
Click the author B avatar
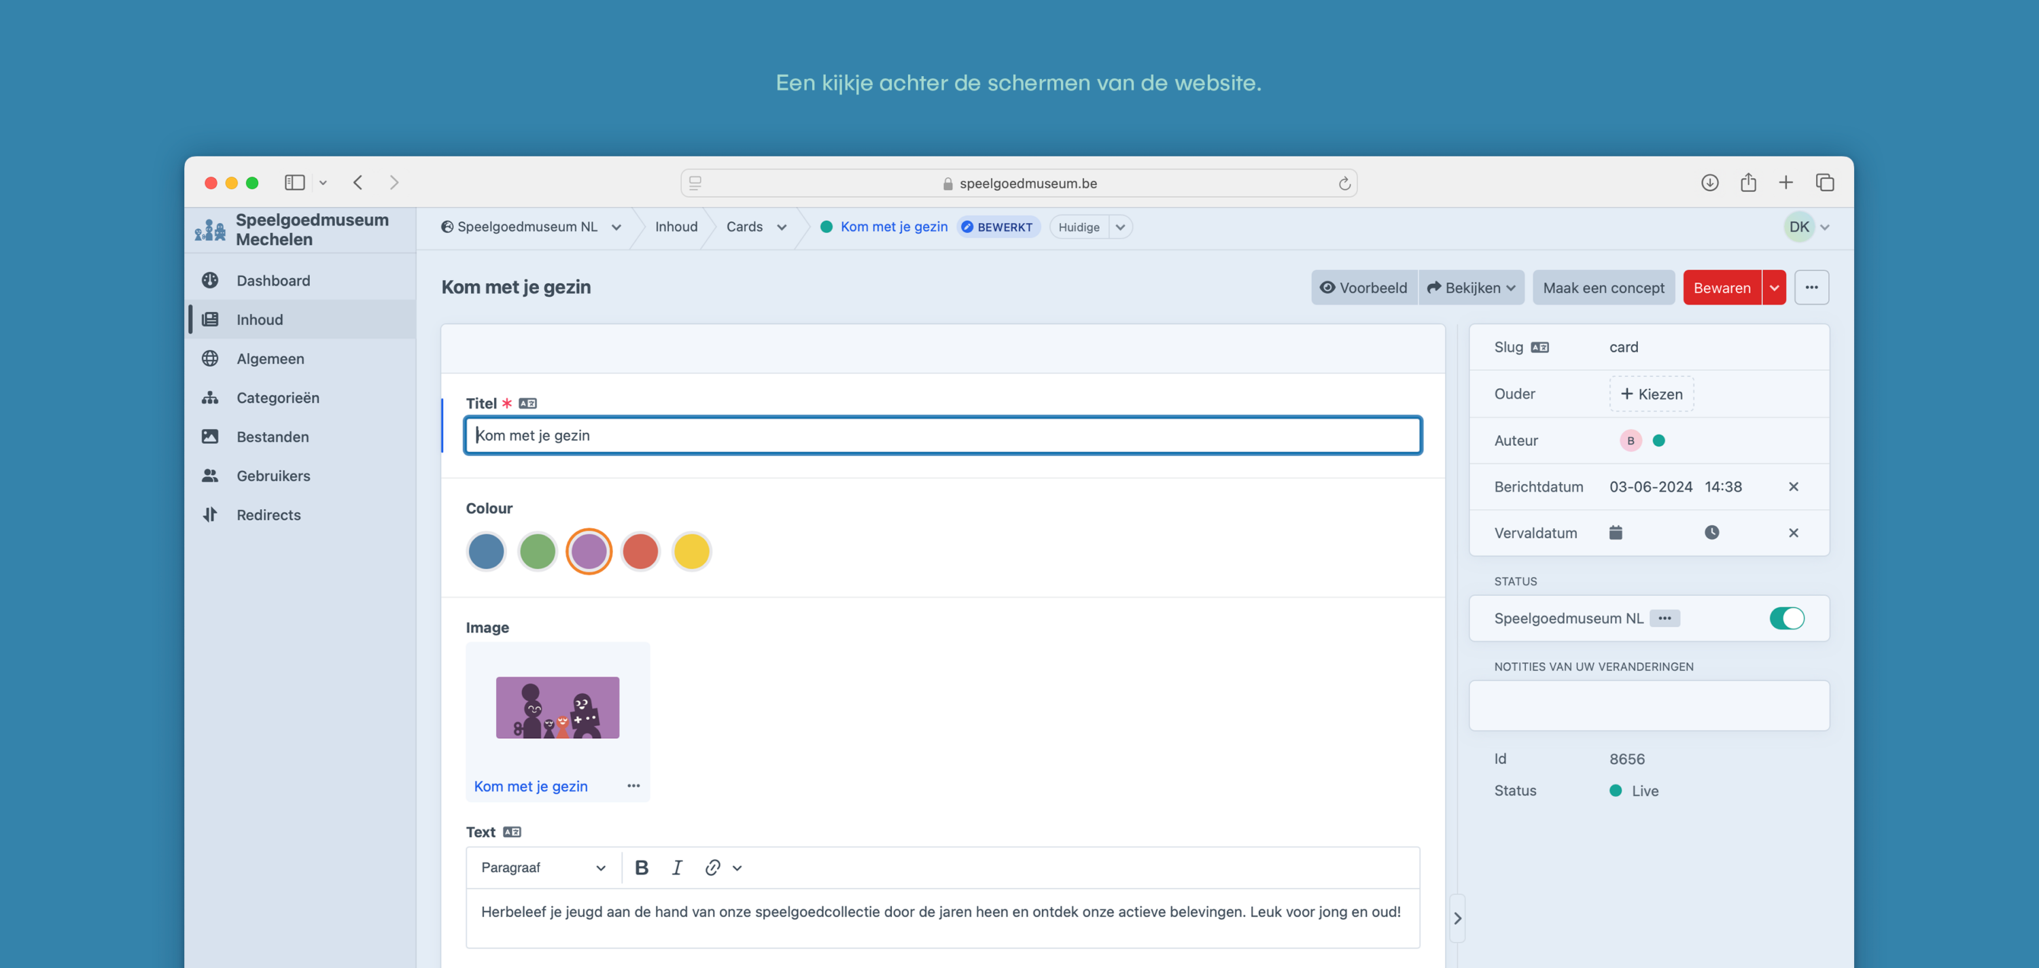1631,441
